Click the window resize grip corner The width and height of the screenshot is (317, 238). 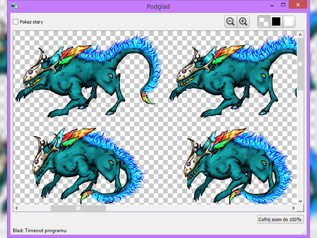(304, 233)
